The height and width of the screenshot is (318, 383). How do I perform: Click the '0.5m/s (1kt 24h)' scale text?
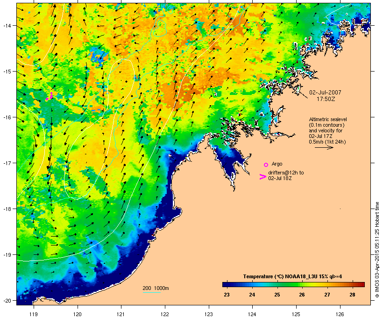[327, 142]
